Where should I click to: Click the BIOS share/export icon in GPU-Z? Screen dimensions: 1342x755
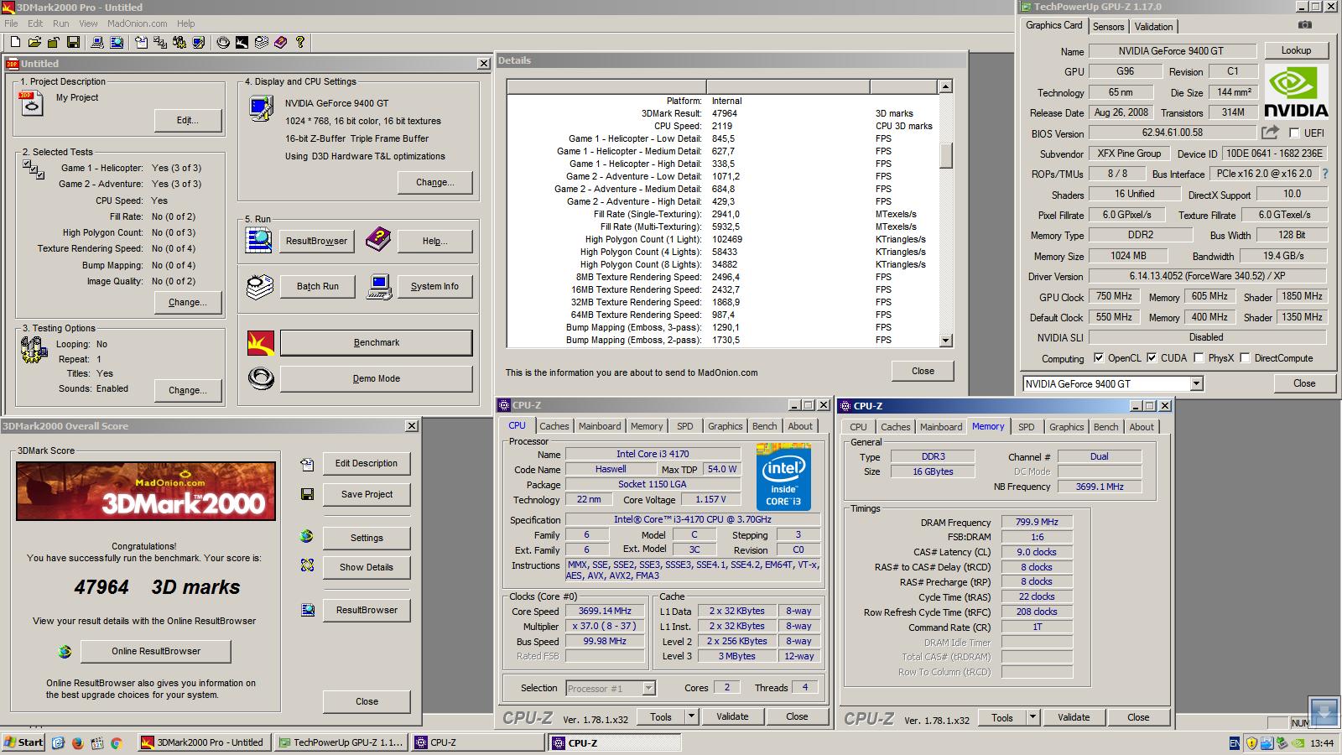(1270, 133)
